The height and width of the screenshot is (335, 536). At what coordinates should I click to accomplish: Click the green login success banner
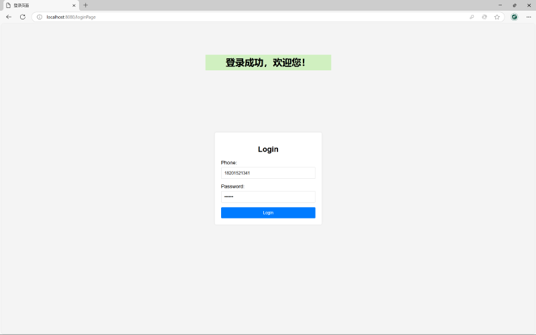point(268,62)
